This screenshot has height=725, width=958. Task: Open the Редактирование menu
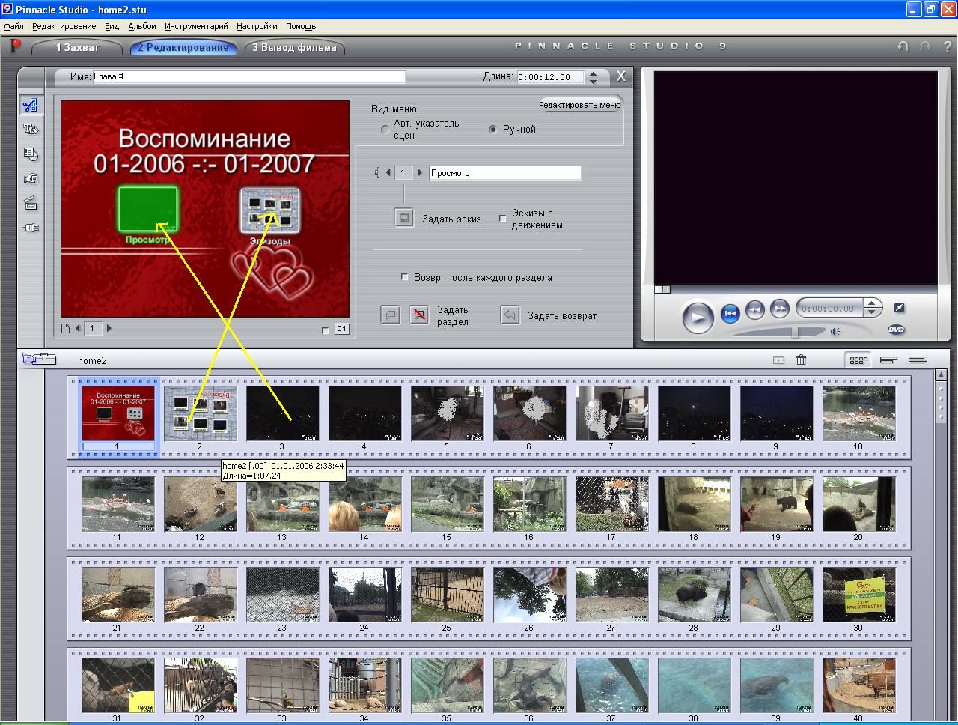(64, 26)
